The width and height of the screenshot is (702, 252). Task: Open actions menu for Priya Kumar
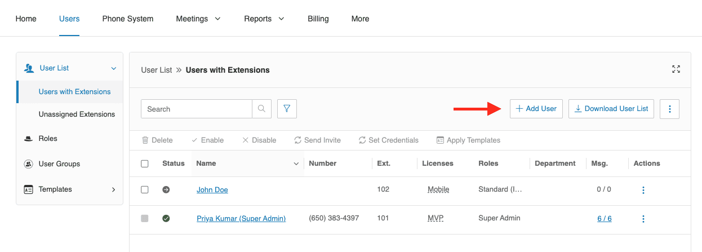click(643, 219)
